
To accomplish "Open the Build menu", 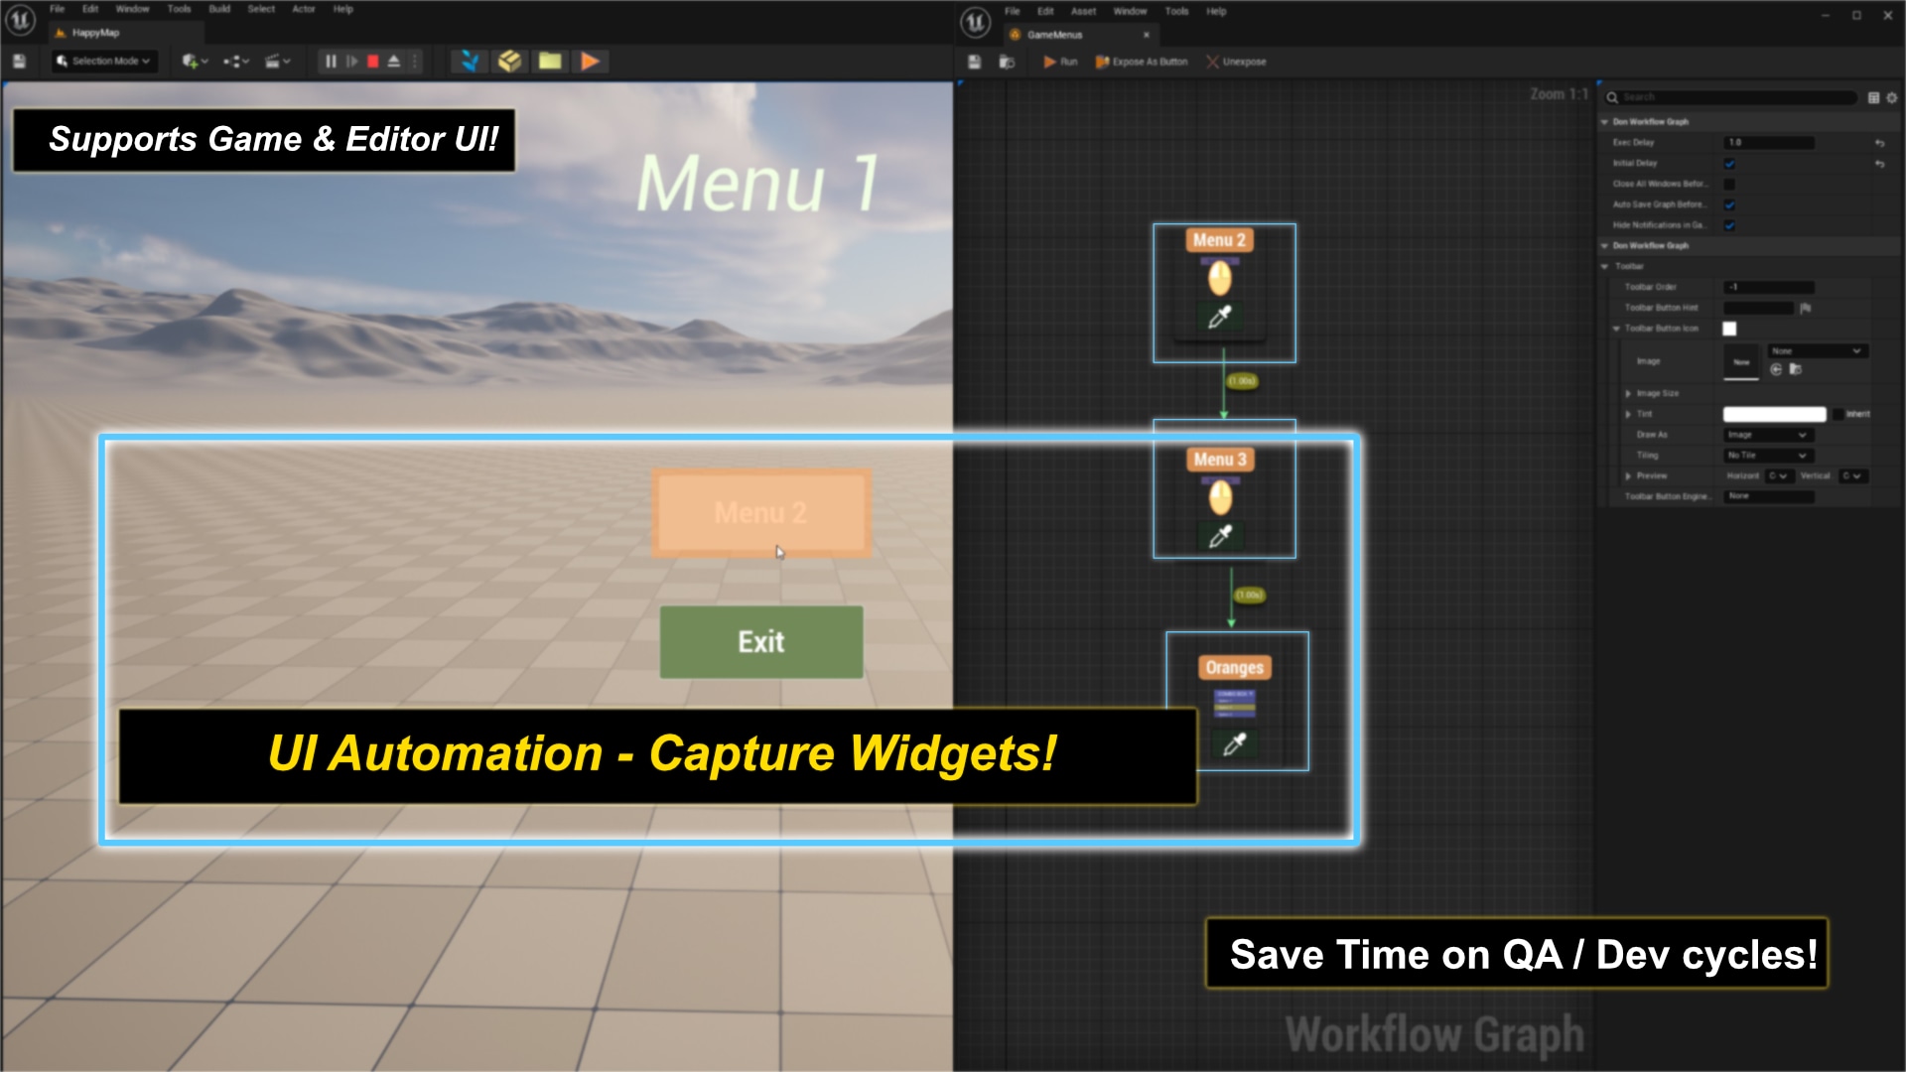I will click(219, 9).
